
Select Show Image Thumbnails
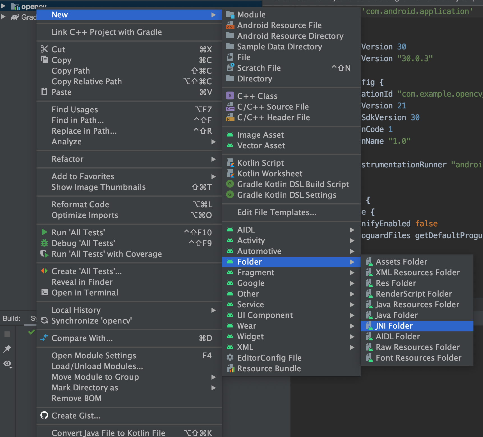pyautogui.click(x=129, y=187)
